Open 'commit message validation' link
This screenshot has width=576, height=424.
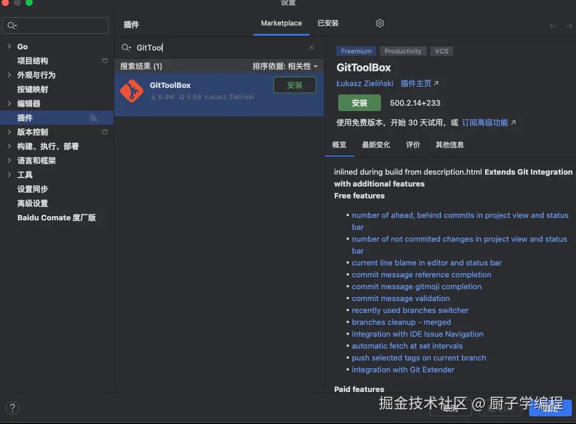click(401, 299)
